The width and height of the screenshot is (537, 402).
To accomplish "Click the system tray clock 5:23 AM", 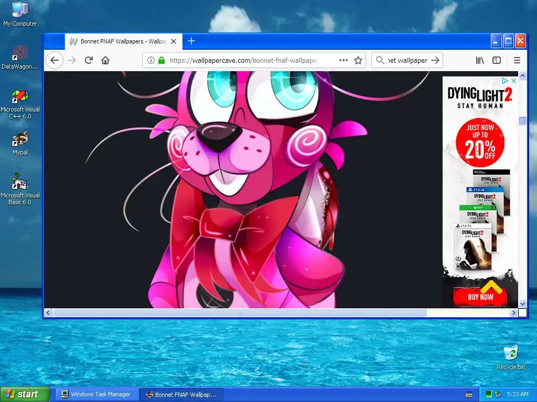I will click(518, 394).
